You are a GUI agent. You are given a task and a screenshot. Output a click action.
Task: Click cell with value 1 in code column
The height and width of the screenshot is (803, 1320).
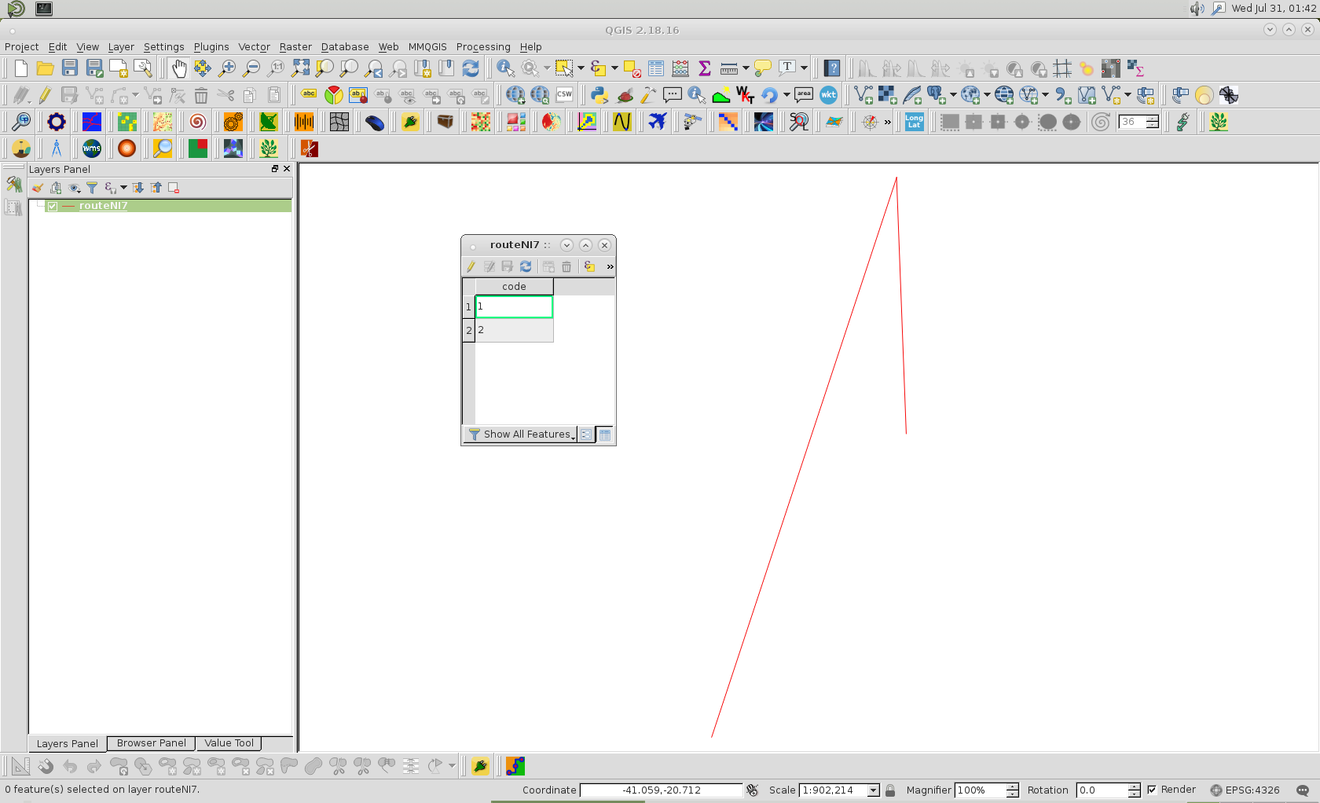click(514, 306)
